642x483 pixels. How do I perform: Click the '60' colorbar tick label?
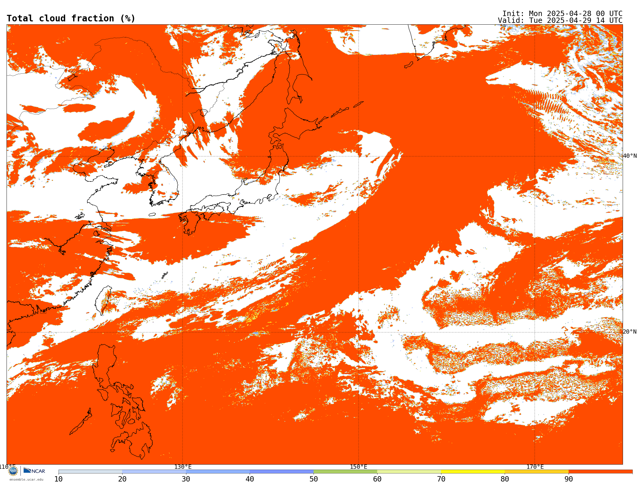[x=377, y=479]
